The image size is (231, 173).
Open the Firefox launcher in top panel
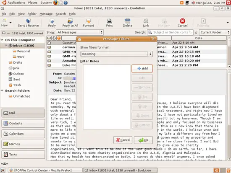click(55, 3)
